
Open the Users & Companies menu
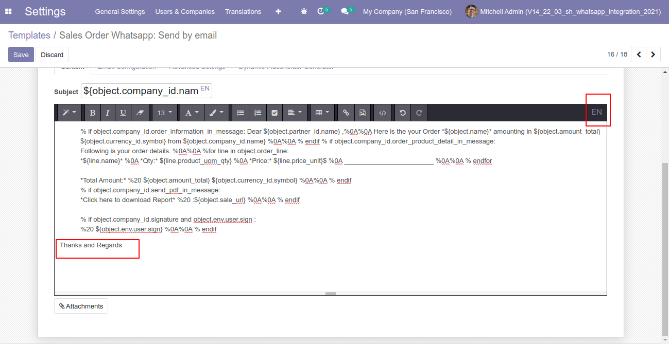pos(185,11)
